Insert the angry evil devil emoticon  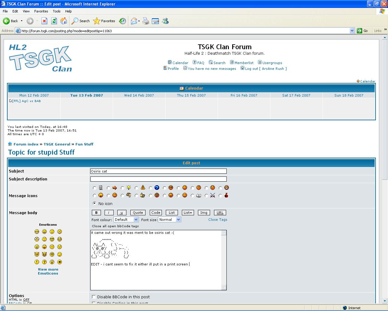point(37,254)
